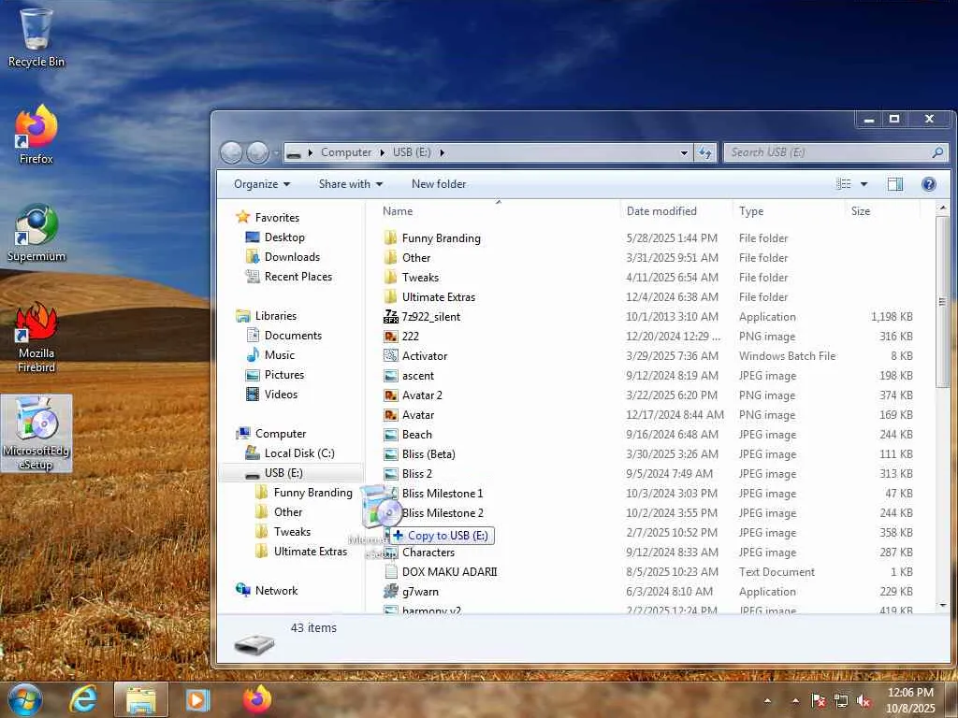Screen dimensions: 958x718
Task: Change the view layout icon
Action: (844, 184)
